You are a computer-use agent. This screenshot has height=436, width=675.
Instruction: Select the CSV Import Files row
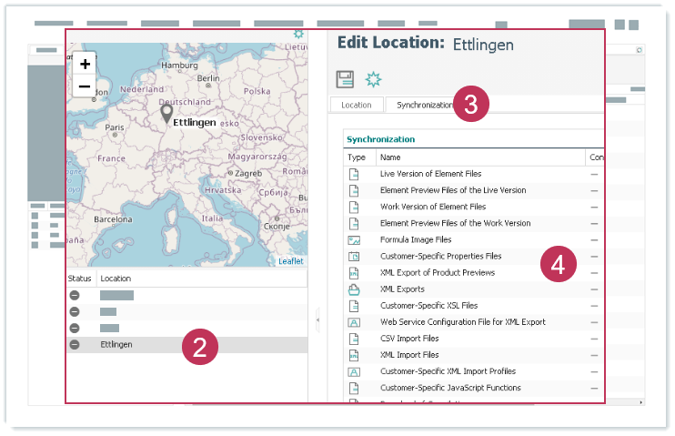coord(409,339)
